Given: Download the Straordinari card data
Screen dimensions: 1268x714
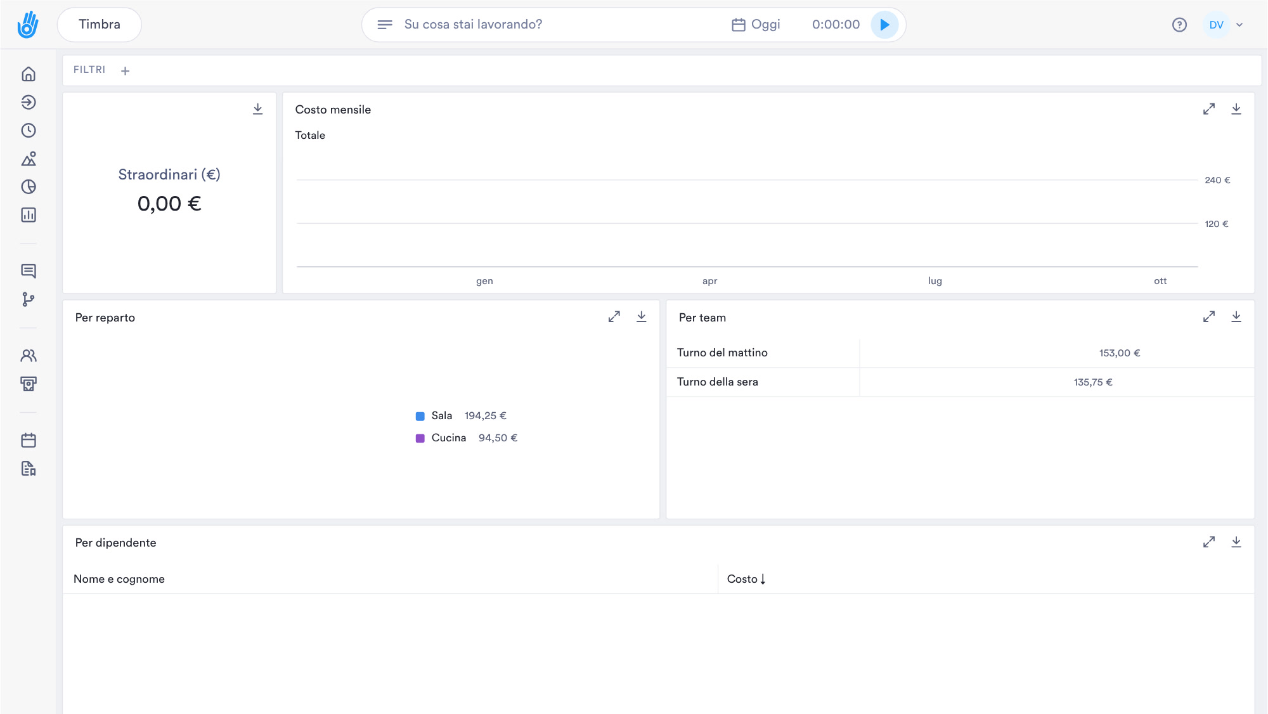Looking at the screenshot, I should click(258, 109).
